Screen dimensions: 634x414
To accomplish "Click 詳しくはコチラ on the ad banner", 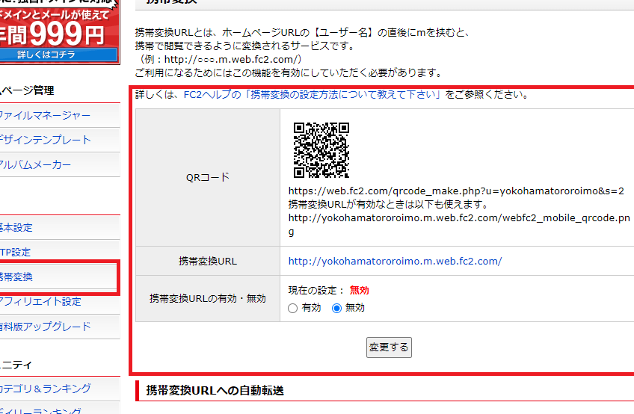I will [58, 55].
